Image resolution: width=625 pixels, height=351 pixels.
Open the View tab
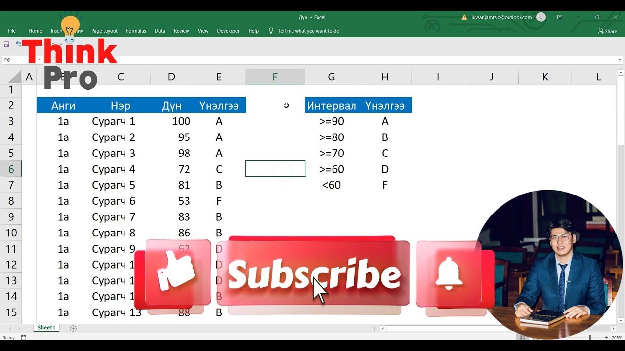[x=203, y=31]
